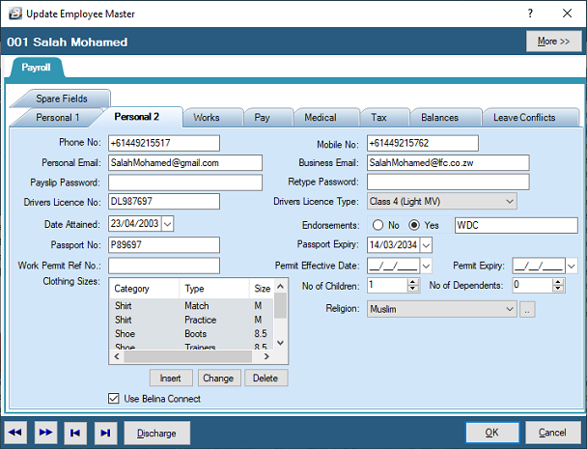Select the Personal 2 tab
The image size is (587, 449).
tap(137, 117)
